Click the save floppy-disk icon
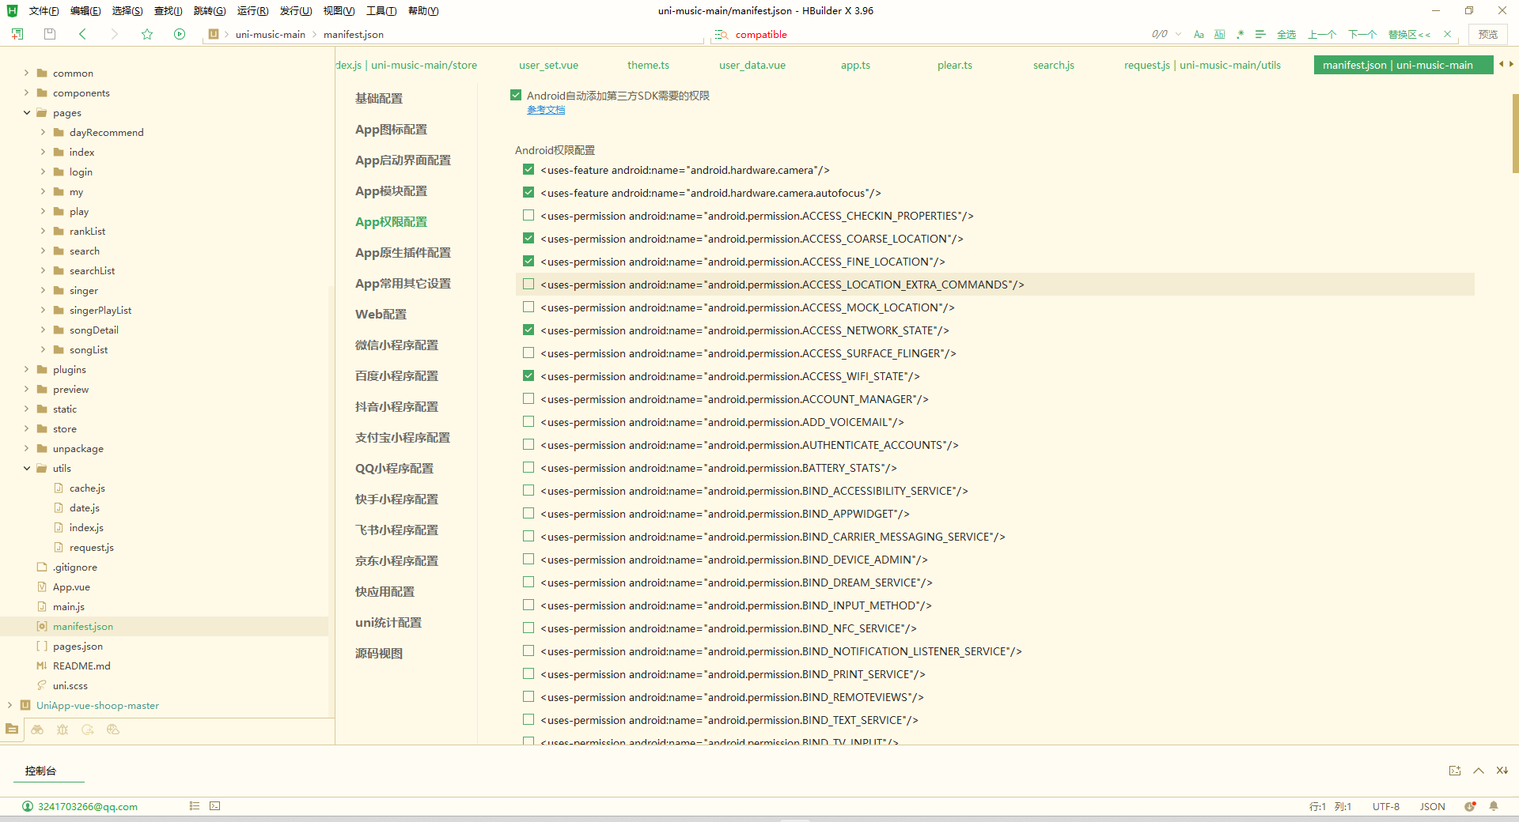Screen dimensions: 1519x822 [50, 34]
